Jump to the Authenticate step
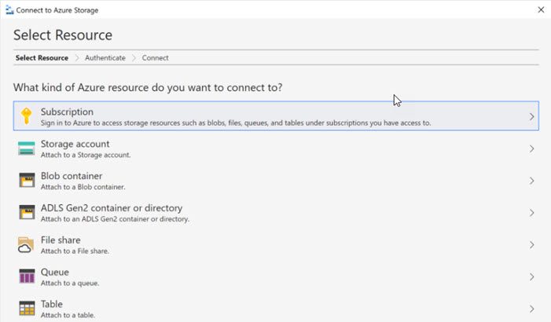Screen dimensions: 551x322 105,57
